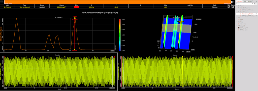
Task: Collapse the Time cut Marker 1 node
Action: 239,12
